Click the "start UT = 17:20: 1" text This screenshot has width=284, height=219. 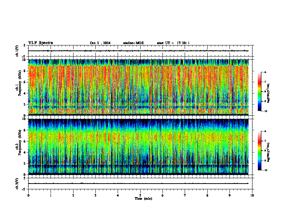click(x=173, y=43)
